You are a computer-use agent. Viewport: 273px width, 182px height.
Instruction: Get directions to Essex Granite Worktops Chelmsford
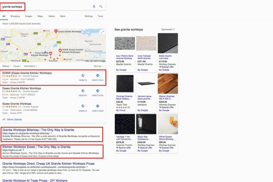pyautogui.click(x=98, y=106)
